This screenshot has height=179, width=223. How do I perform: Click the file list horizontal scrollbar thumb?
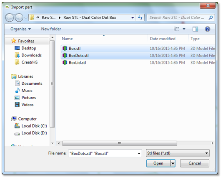click(120, 143)
